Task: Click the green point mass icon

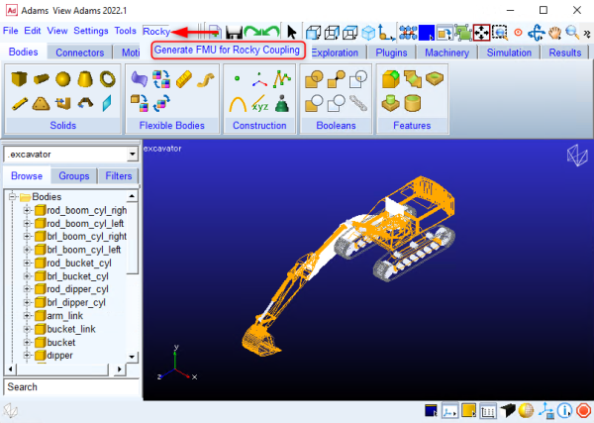Action: pyautogui.click(x=282, y=103)
